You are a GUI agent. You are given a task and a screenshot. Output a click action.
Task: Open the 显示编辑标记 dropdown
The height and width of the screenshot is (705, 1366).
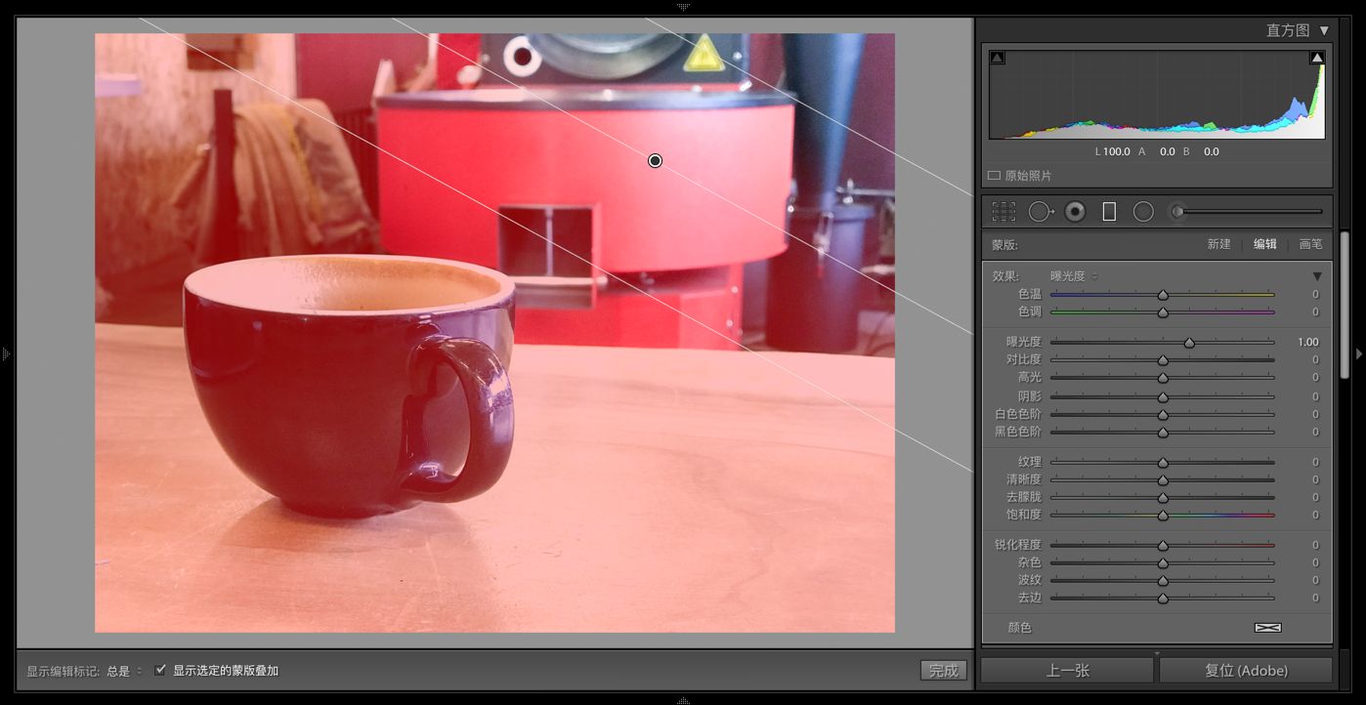pyautogui.click(x=124, y=671)
